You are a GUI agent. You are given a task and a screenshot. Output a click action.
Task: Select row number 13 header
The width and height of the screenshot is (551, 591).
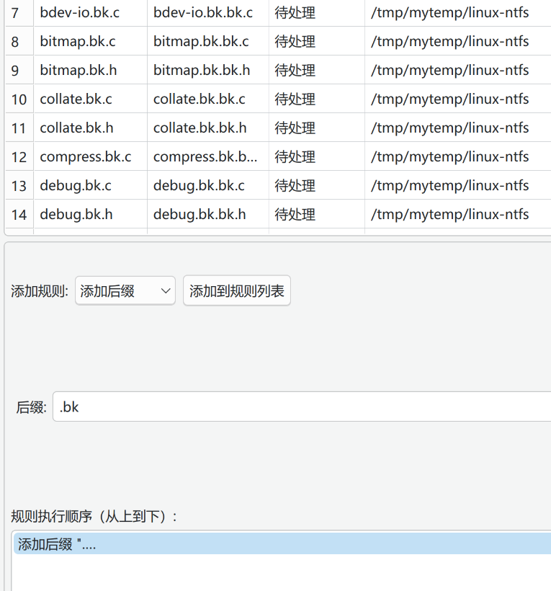point(19,185)
